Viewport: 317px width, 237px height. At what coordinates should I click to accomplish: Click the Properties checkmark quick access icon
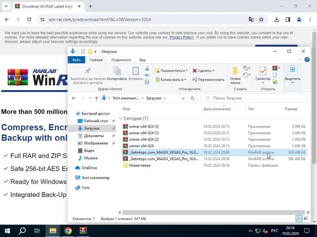(83, 52)
